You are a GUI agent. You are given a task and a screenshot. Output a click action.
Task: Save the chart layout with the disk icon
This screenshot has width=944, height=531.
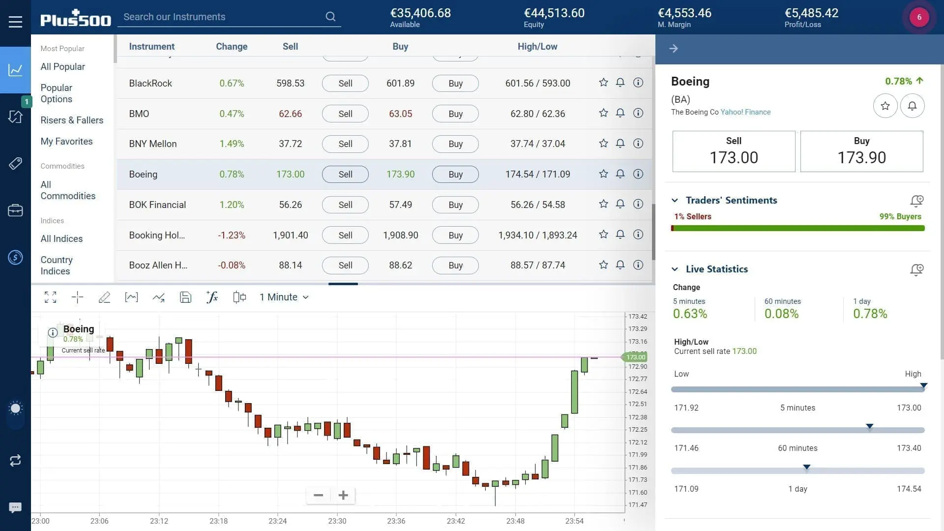point(185,297)
